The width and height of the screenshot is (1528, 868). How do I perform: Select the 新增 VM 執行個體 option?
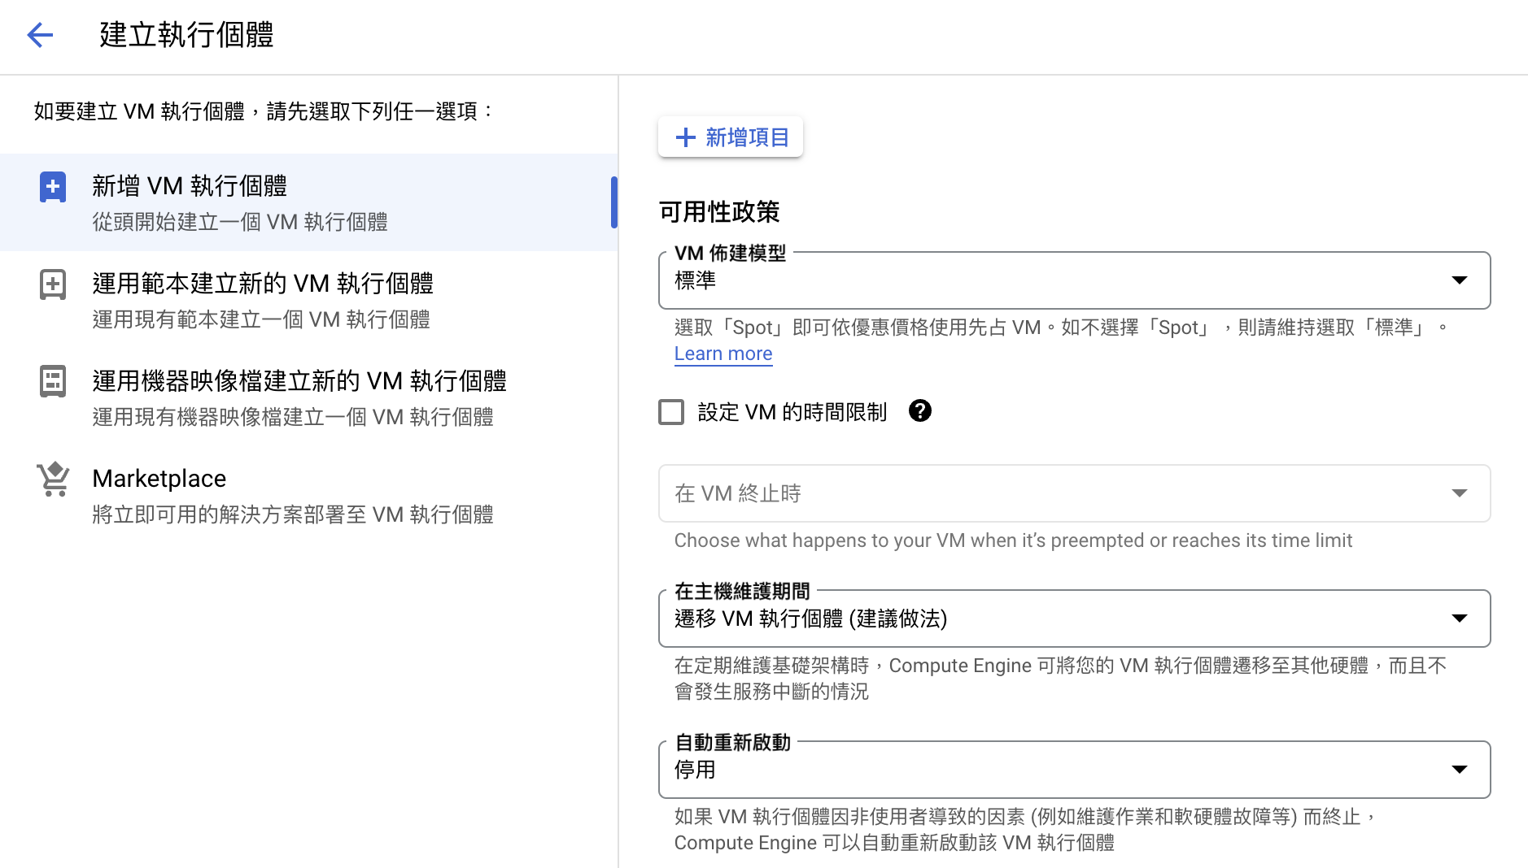[309, 202]
